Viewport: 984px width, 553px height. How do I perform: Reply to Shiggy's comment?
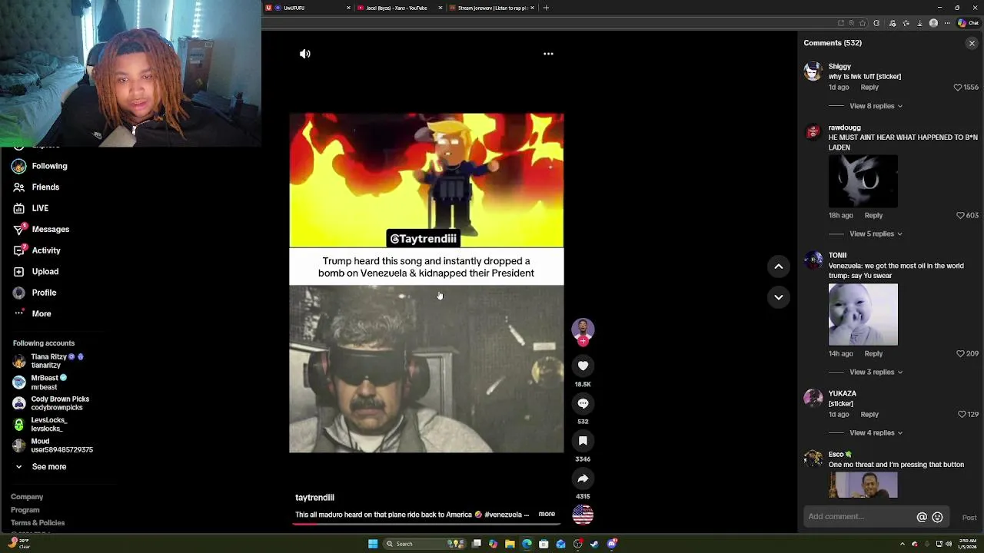869,88
